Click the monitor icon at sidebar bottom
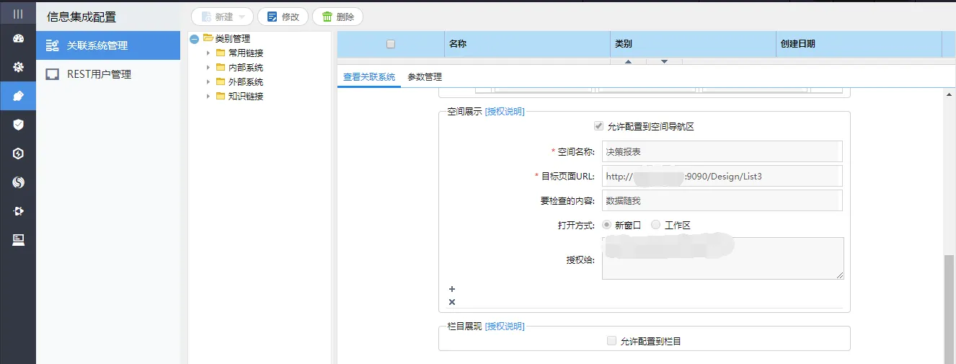Screen dimensions: 956x364 (x=18, y=240)
